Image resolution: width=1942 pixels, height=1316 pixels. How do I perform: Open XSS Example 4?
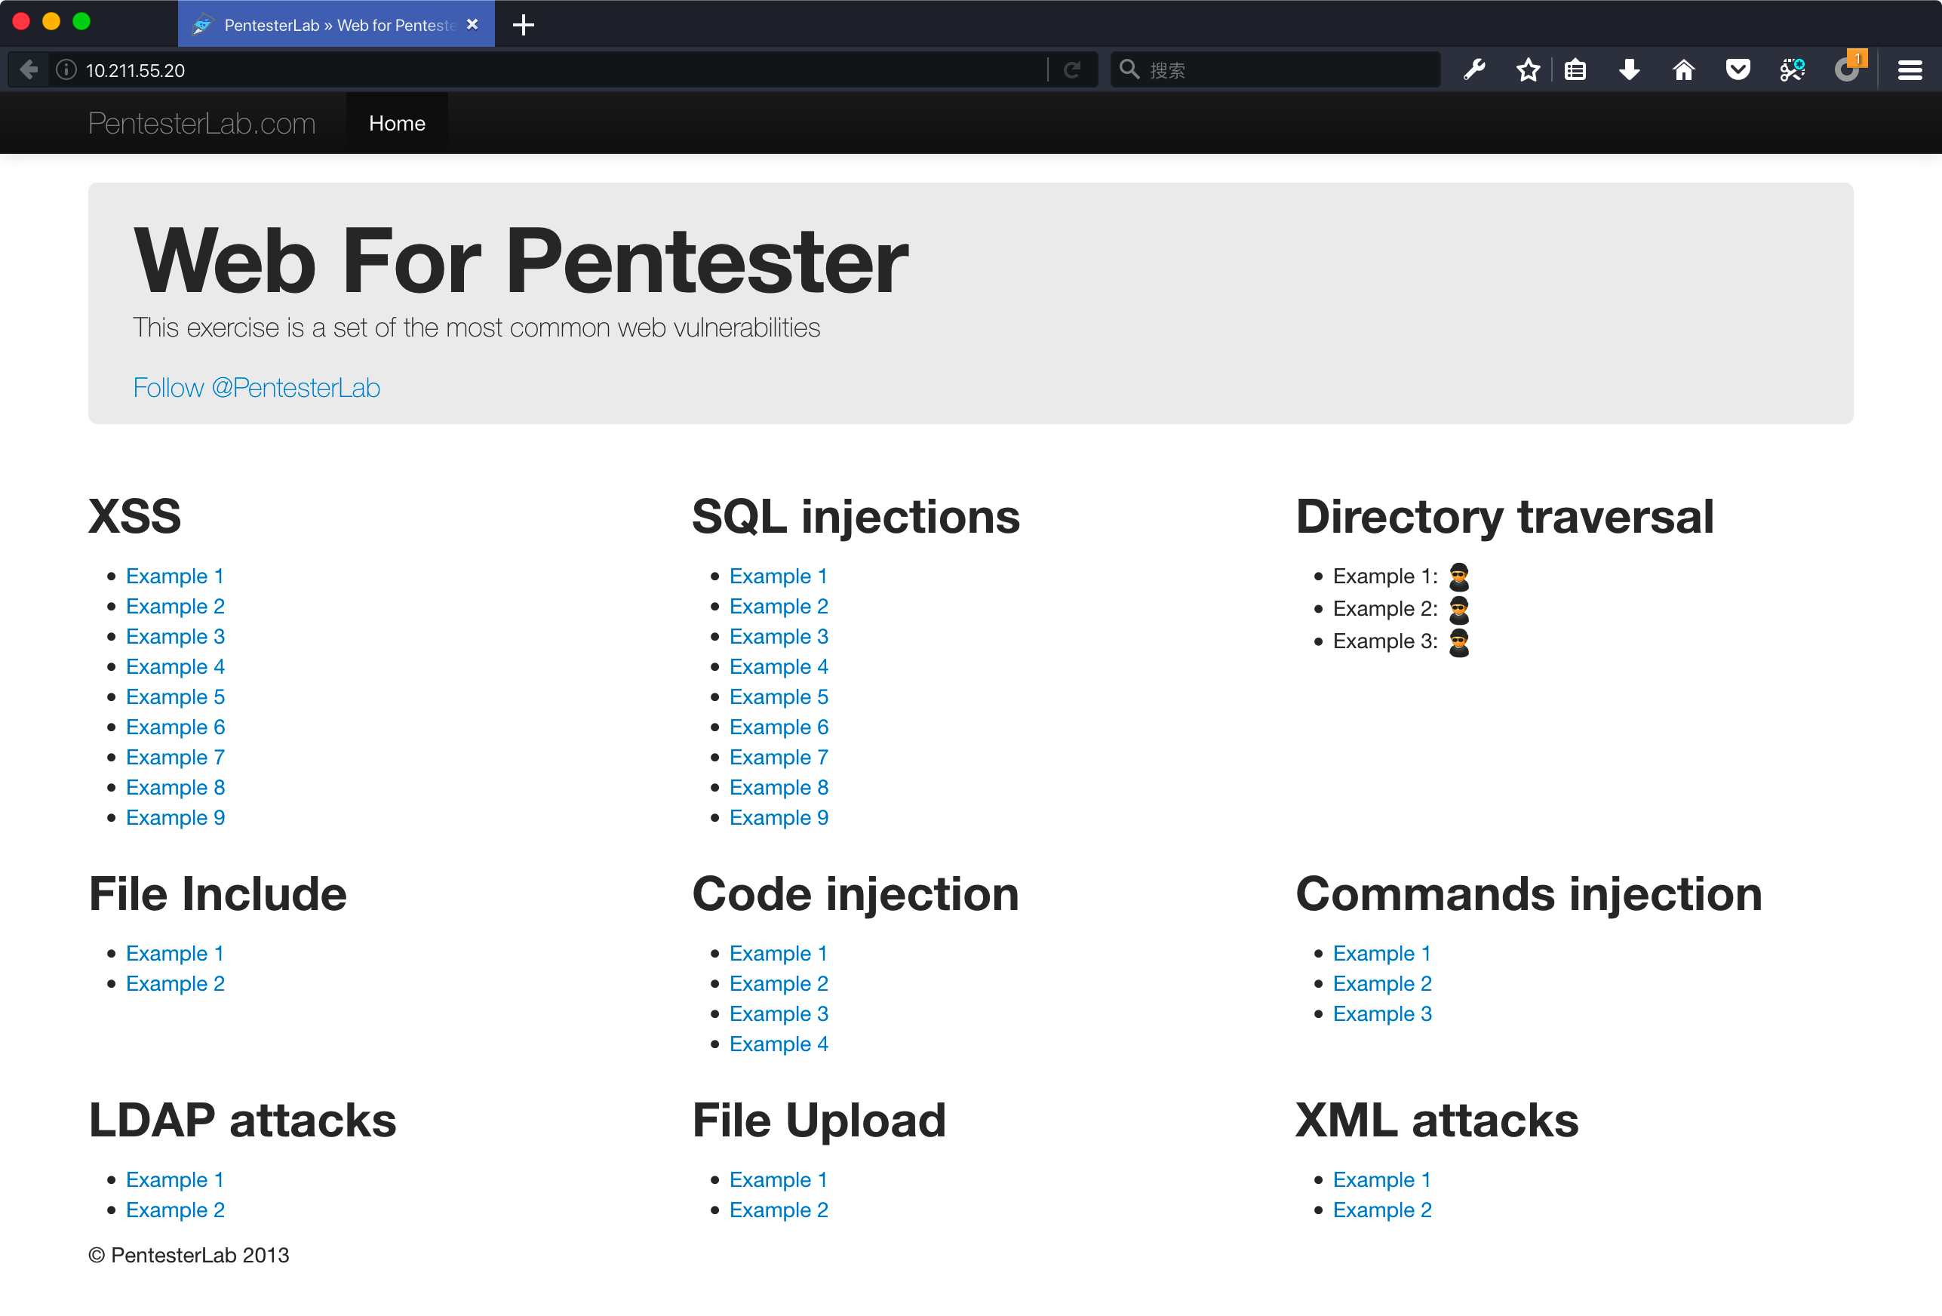coord(176,666)
